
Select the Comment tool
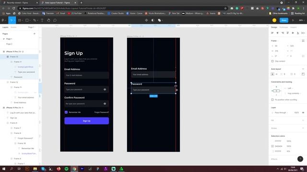55,20
